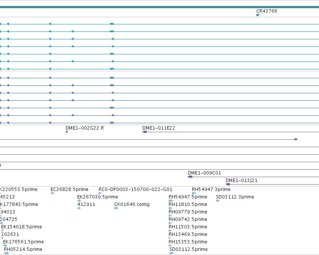This screenshot has height=255, width=319.
Task: Select the 412911 feature glyph
Action: (x=79, y=208)
